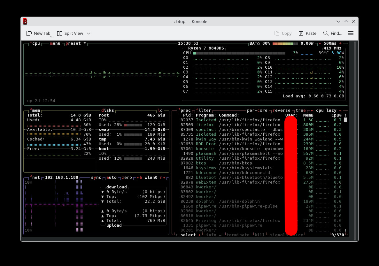Click the Konsole vertical scrollbar
The image size is (379, 266).
355,141
